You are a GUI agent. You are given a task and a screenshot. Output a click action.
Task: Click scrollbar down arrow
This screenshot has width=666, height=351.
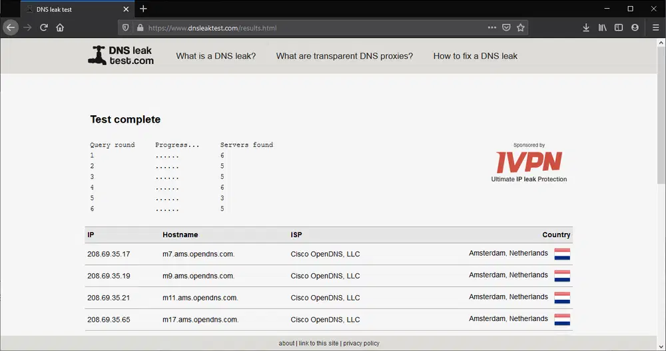click(661, 346)
